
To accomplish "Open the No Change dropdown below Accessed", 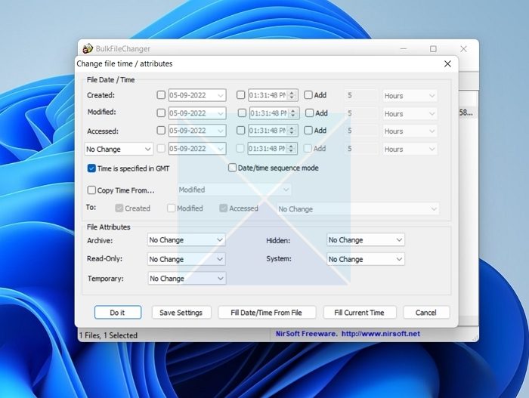I will click(119, 149).
